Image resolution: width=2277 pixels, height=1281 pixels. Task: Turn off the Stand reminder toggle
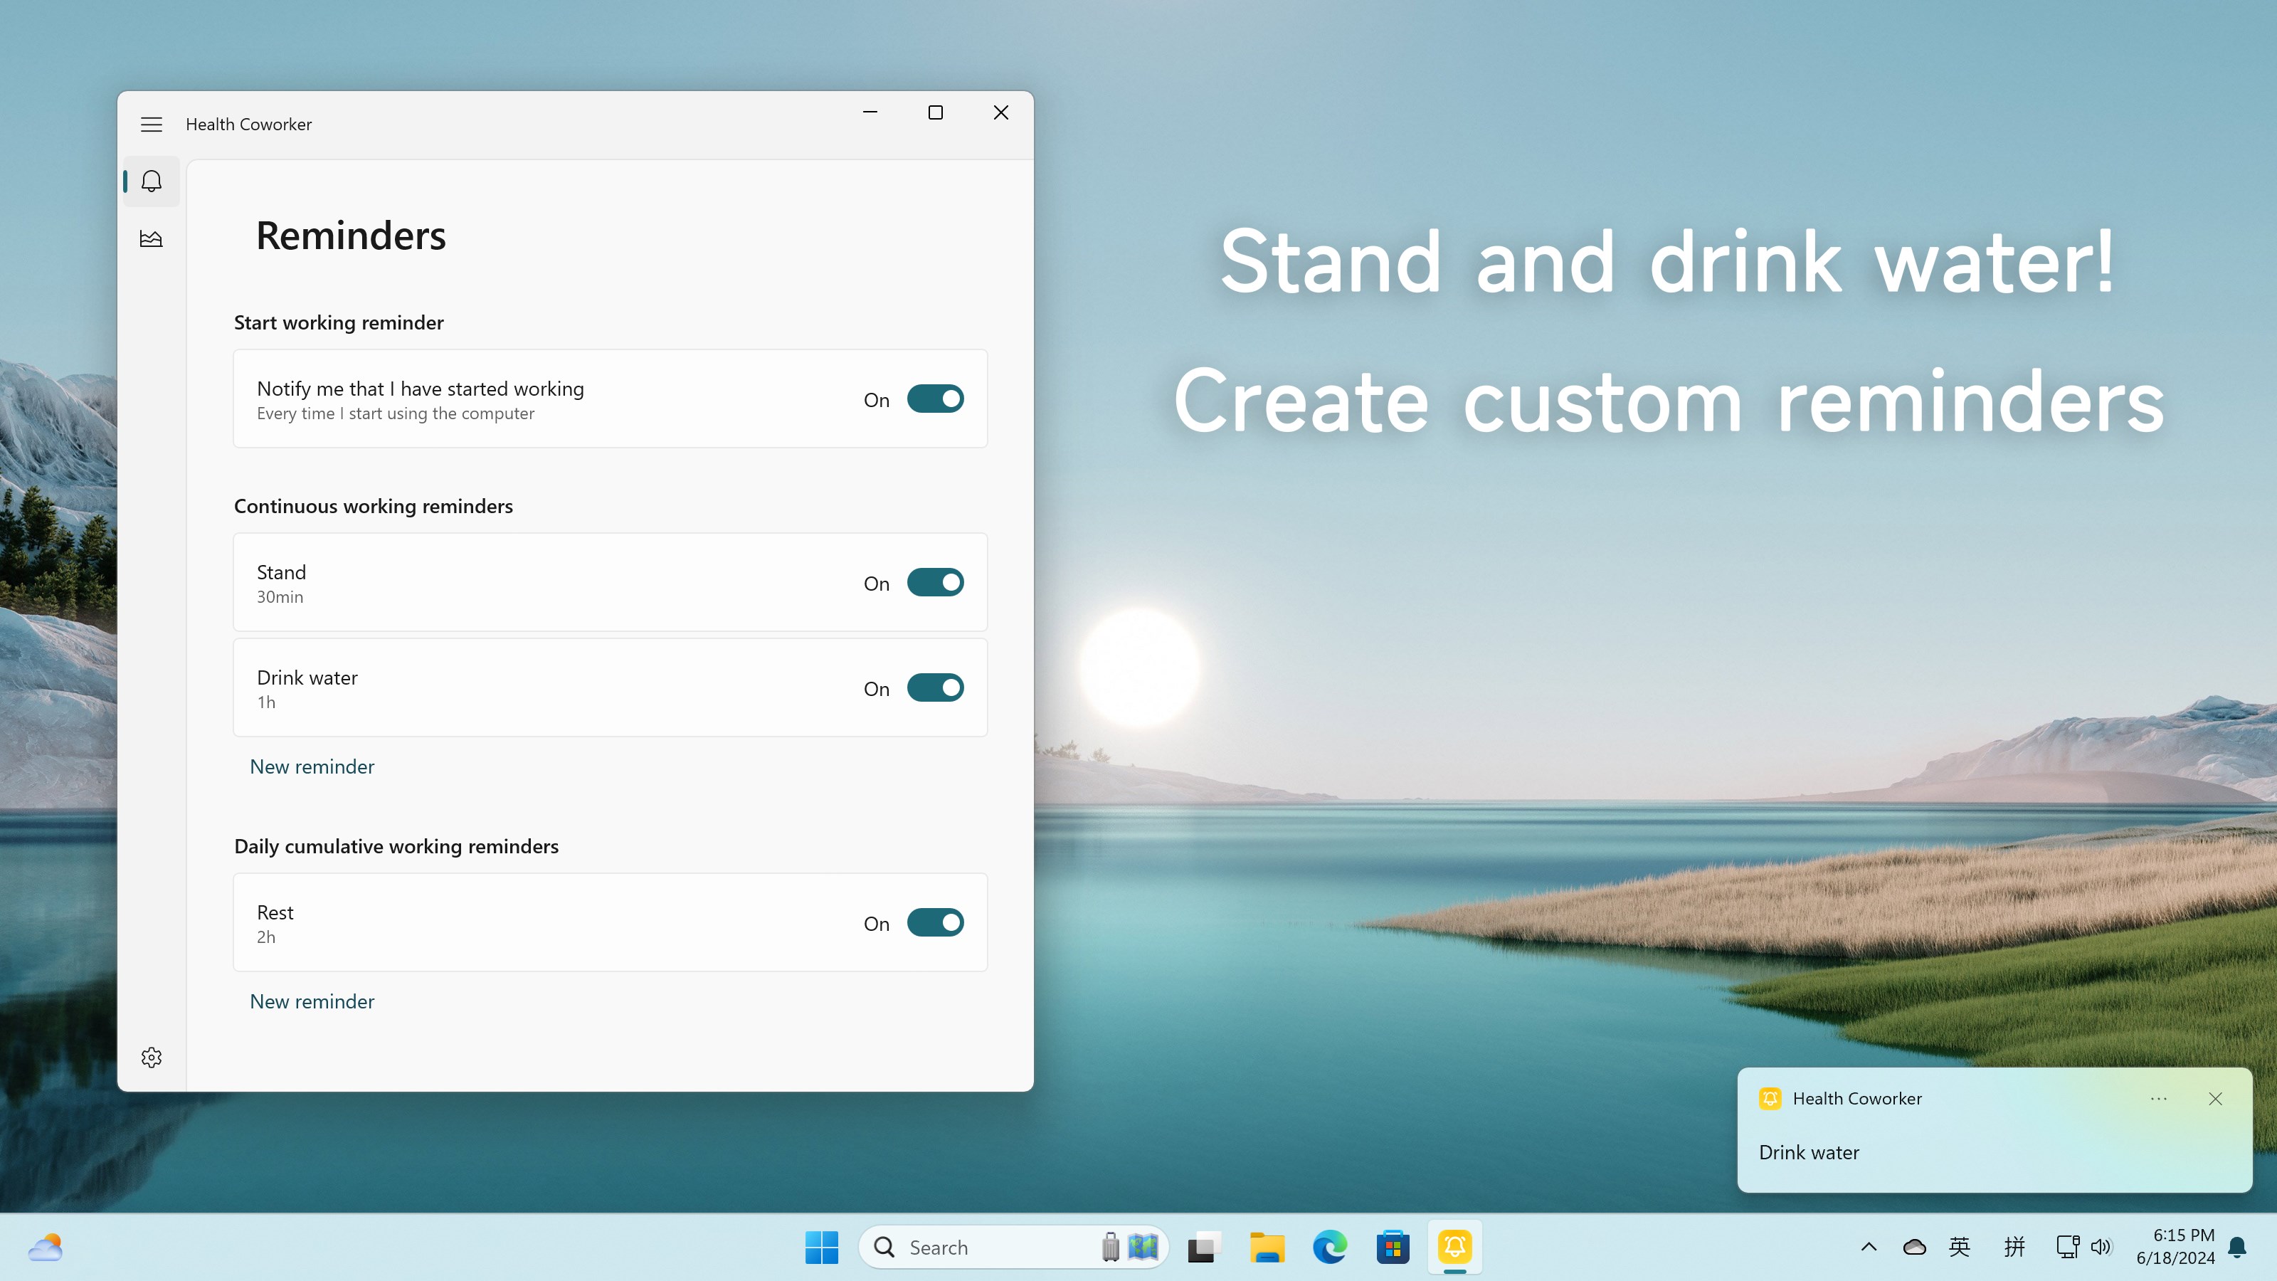pyautogui.click(x=935, y=583)
